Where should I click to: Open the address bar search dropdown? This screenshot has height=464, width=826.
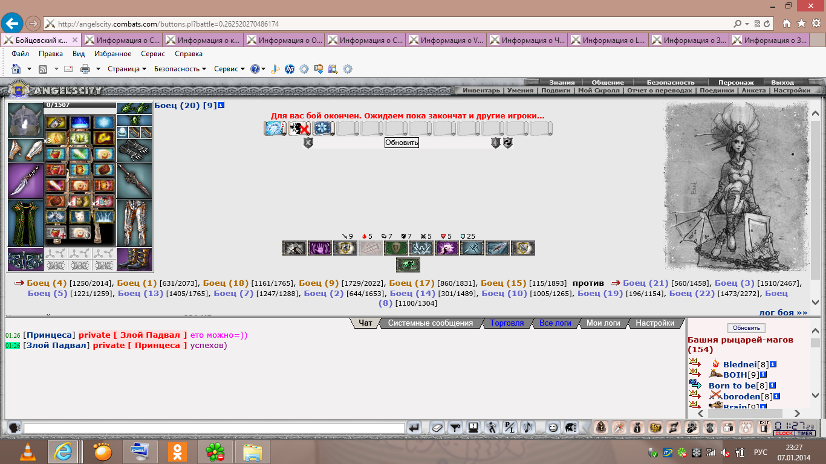(x=747, y=24)
